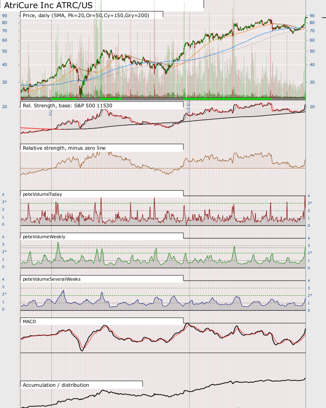The image size is (326, 408).
Task: Click the latest price candle near 90
Action: [306, 18]
